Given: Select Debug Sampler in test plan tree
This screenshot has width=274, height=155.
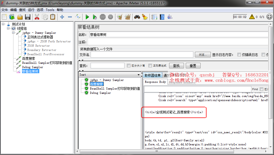Looking at the screenshot, I should 33,67.
